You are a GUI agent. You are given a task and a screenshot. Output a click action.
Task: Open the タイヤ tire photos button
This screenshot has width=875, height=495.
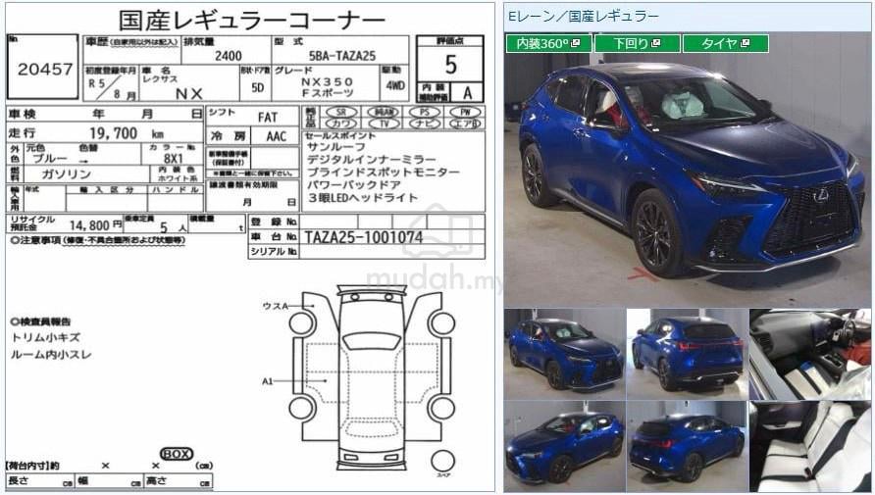pos(726,44)
